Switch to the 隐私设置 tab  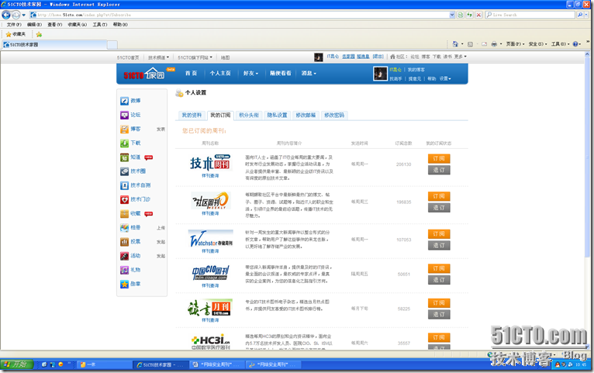point(277,115)
